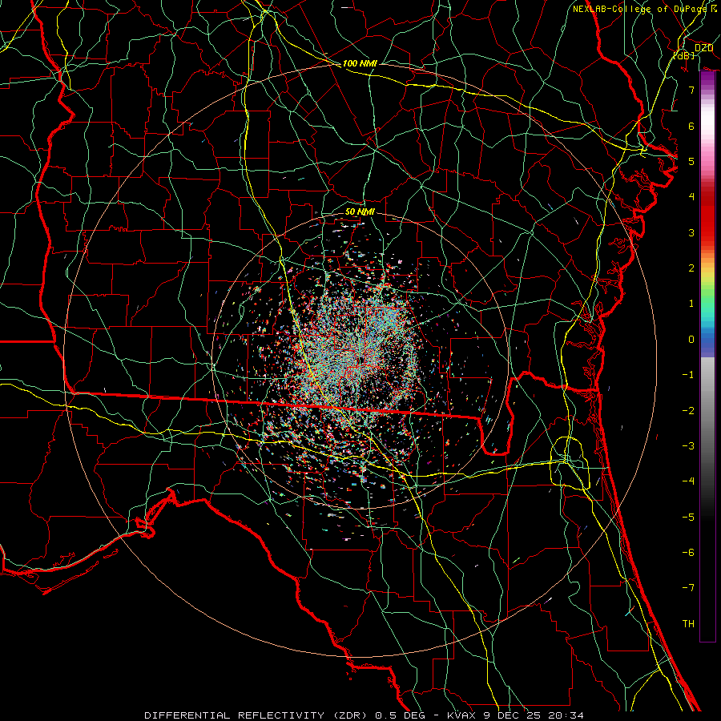721x721 pixels.
Task: Click the '1' value on color scale
Action: (x=691, y=304)
